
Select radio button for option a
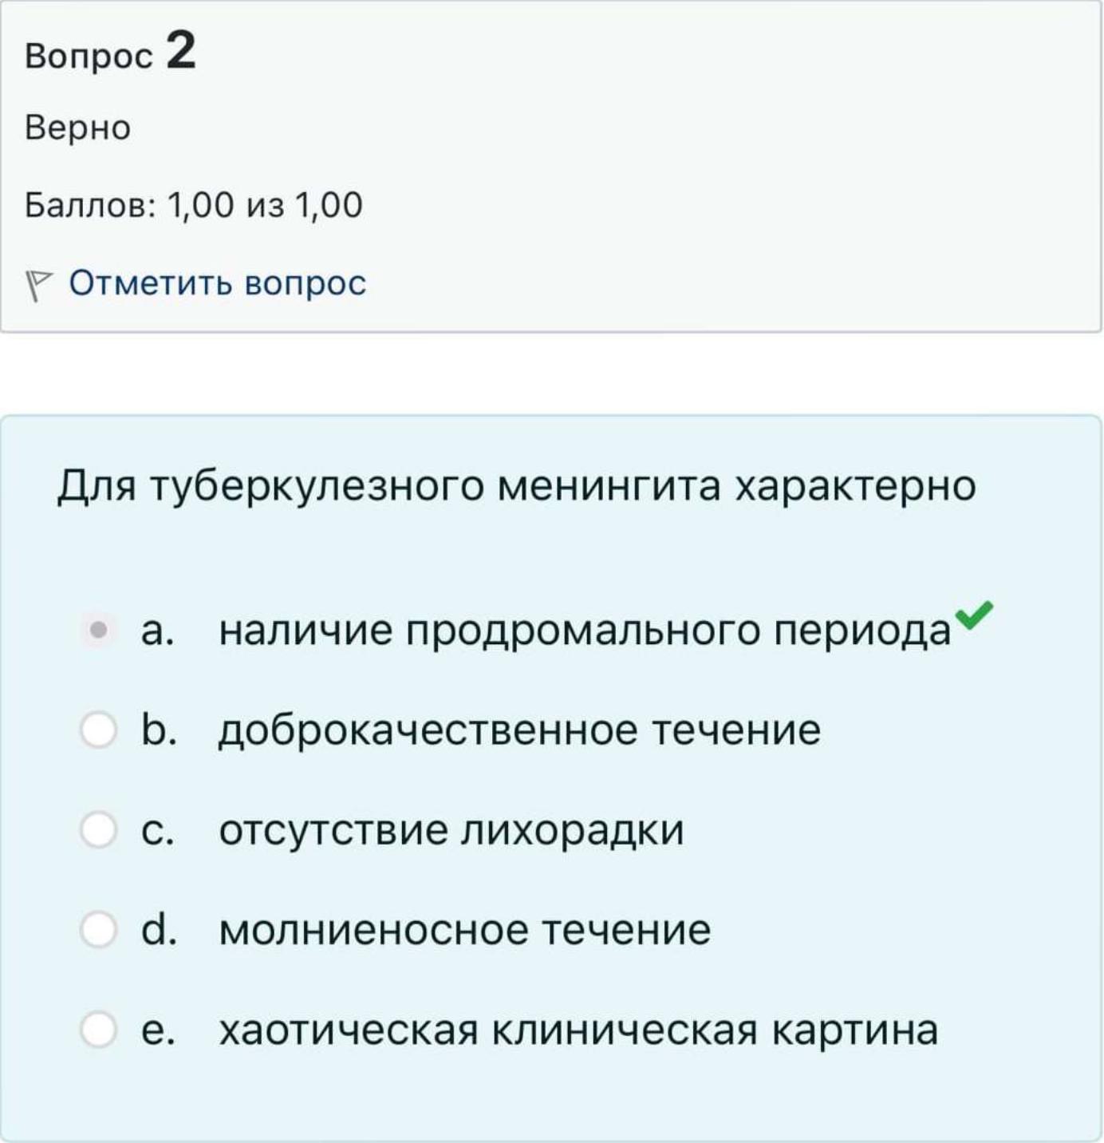(x=98, y=631)
